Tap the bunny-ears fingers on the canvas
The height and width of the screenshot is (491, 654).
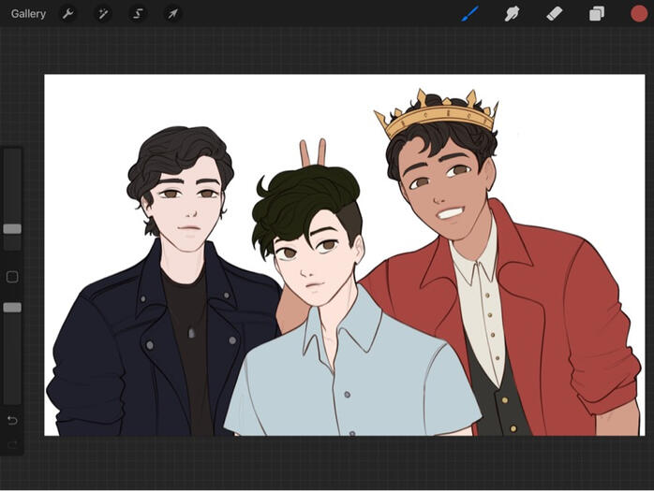313,152
